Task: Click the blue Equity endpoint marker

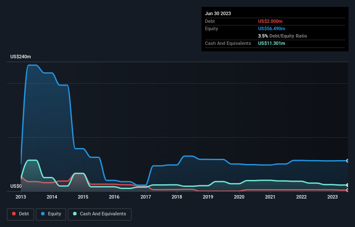Action: [348, 161]
